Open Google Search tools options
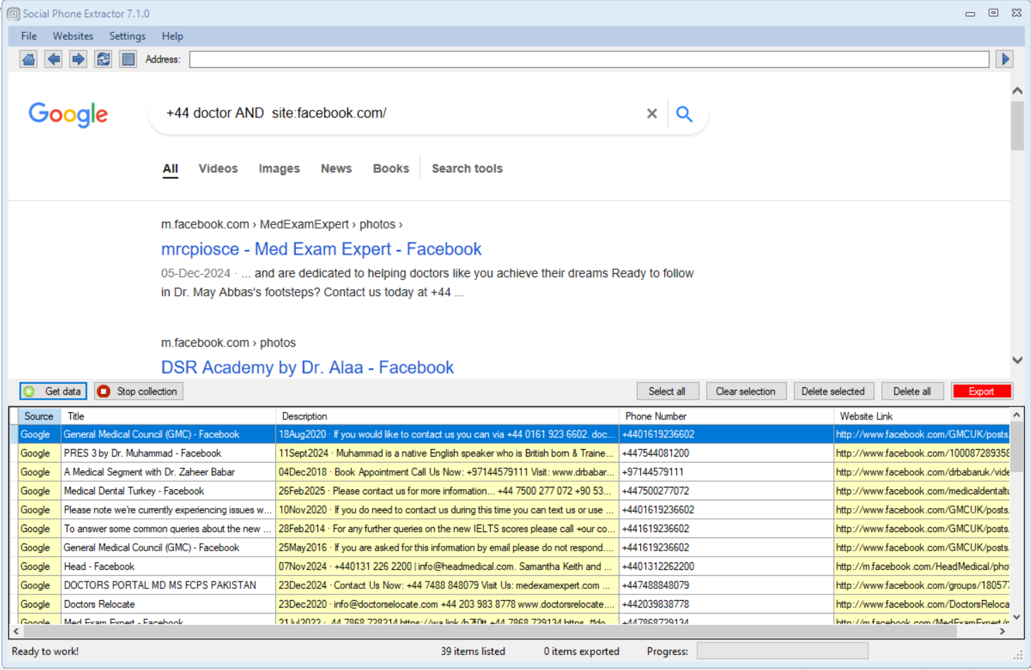The width and height of the screenshot is (1031, 670). (467, 169)
